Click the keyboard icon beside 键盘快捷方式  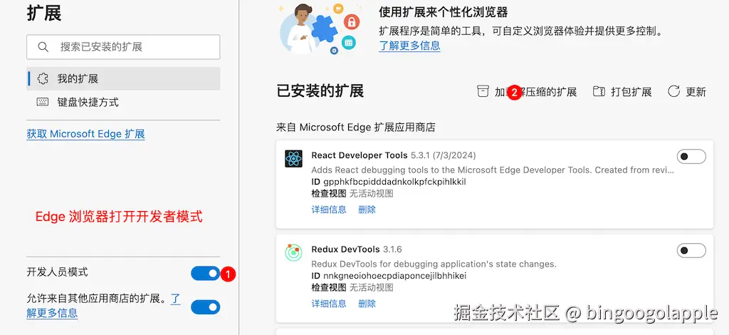(x=43, y=102)
